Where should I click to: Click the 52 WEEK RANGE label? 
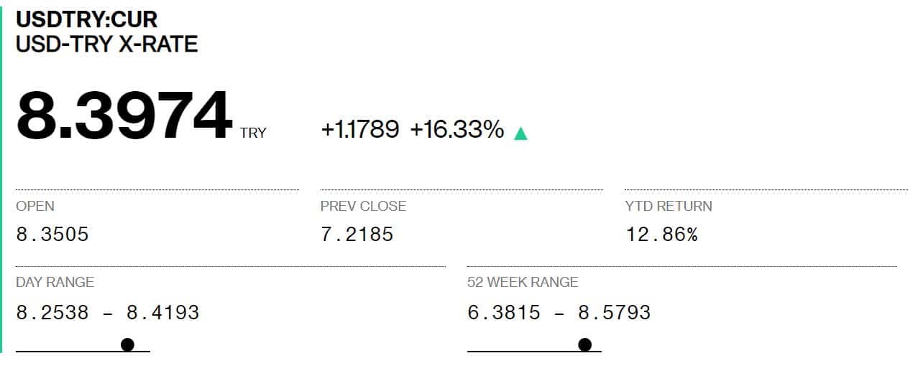(x=523, y=282)
